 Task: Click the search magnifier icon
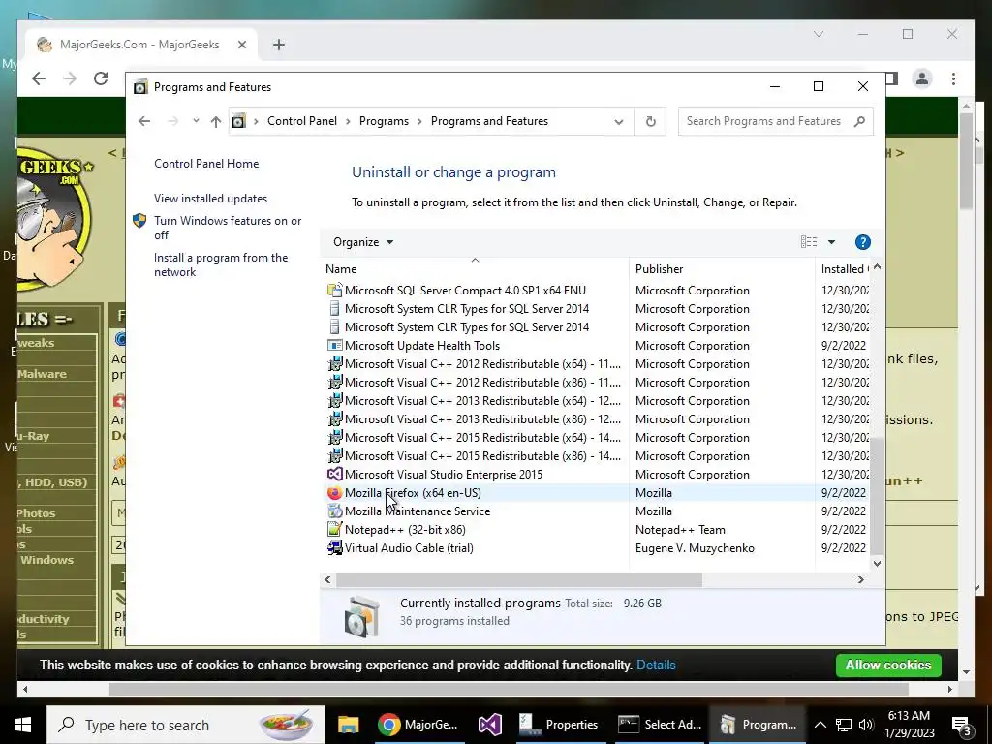coord(859,121)
